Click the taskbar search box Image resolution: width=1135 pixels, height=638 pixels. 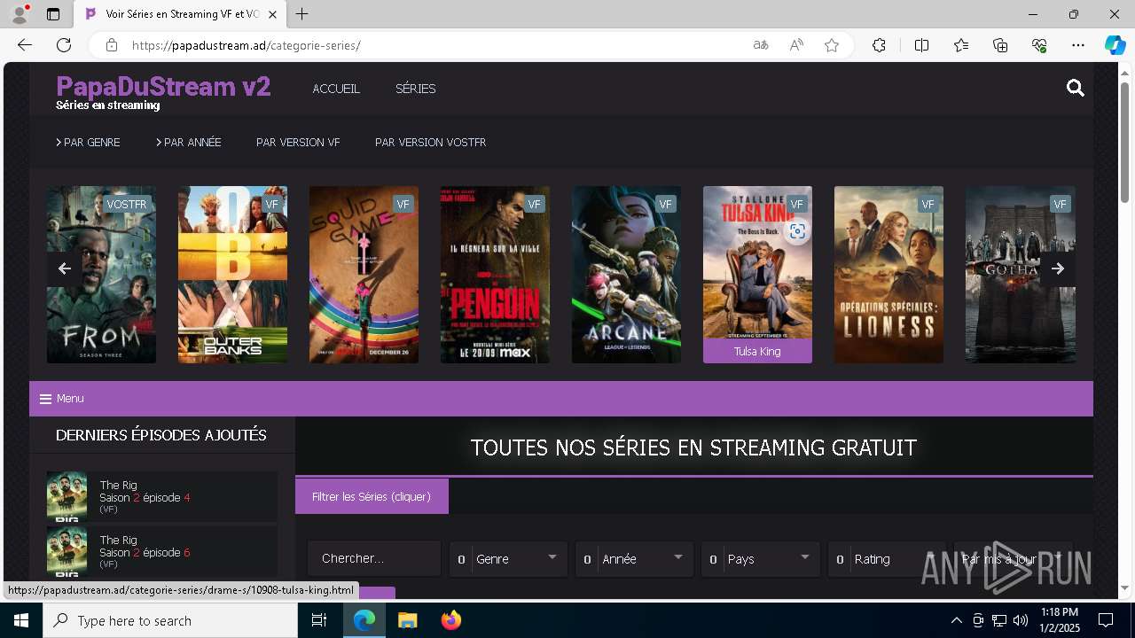coord(170,620)
